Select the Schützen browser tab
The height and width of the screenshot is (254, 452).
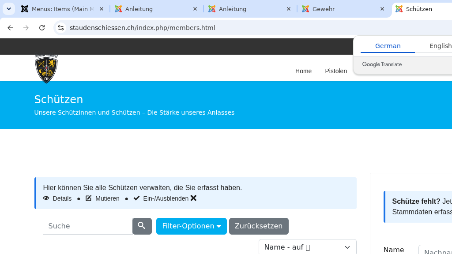[422, 9]
